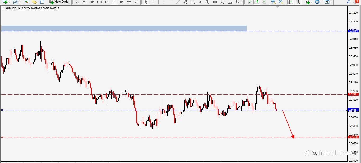
Task: Select the H4 timeframe button
Action: coord(114,2)
